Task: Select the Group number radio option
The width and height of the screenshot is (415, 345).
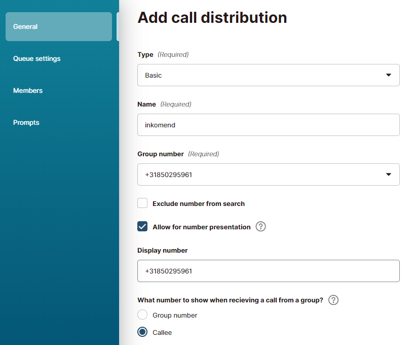Action: (142, 315)
